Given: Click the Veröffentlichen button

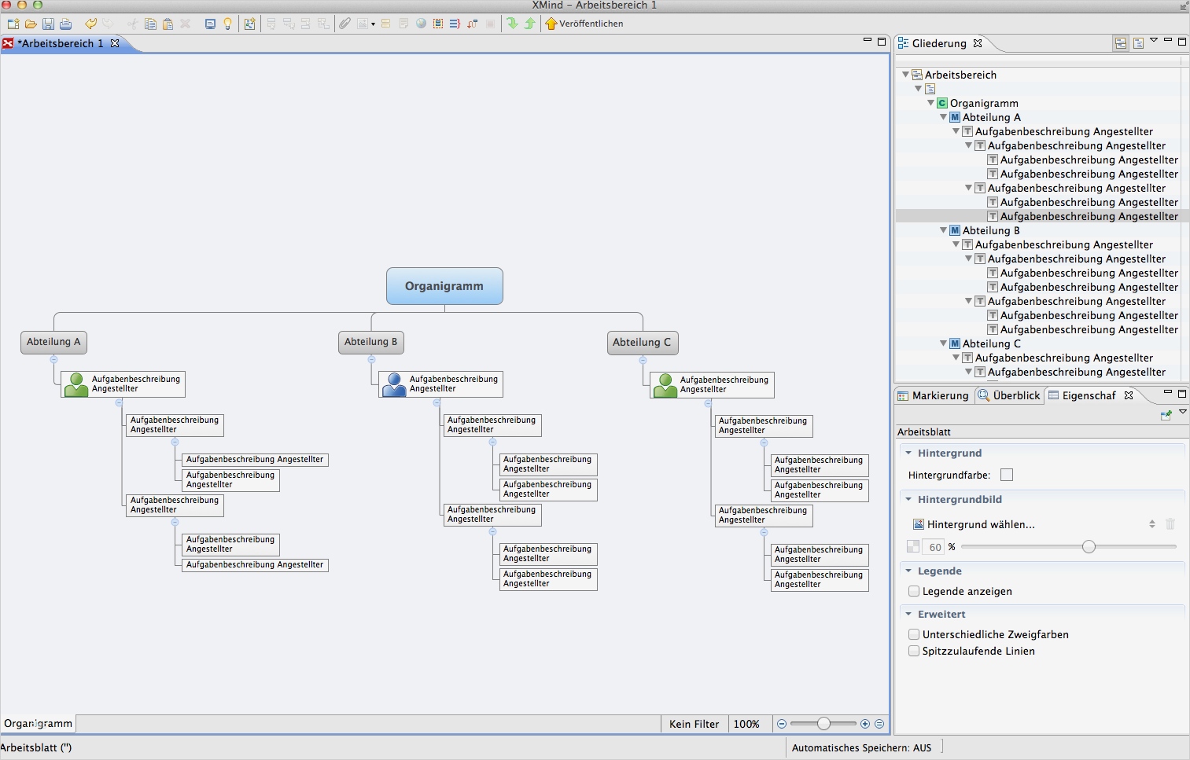Looking at the screenshot, I should (584, 24).
